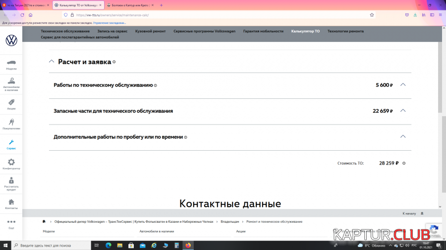The width and height of the screenshot is (446, 250).
Task: Click info icon beside Дополнительные работы по пробегу
Action: pos(185,137)
